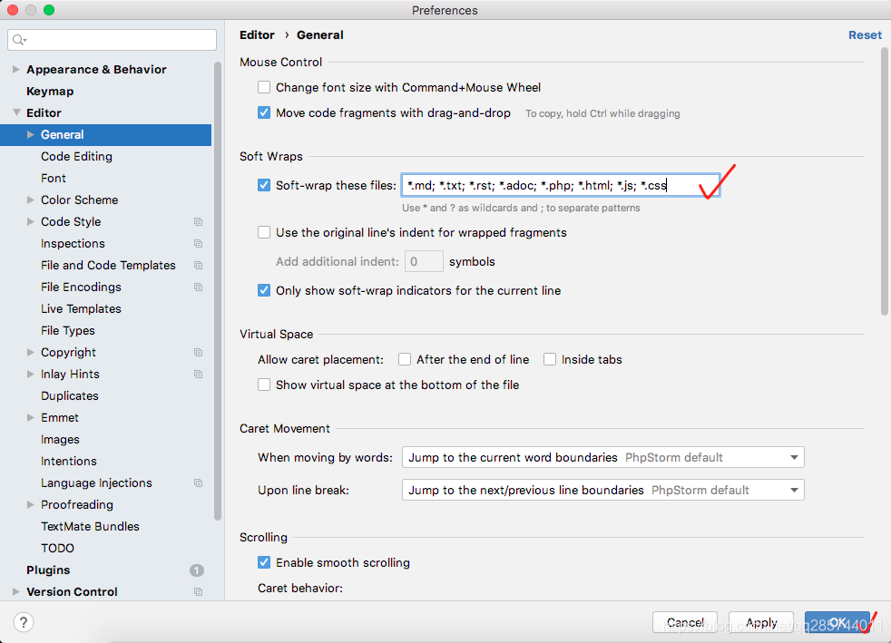Click the help question mark icon
The width and height of the screenshot is (891, 643).
click(24, 622)
